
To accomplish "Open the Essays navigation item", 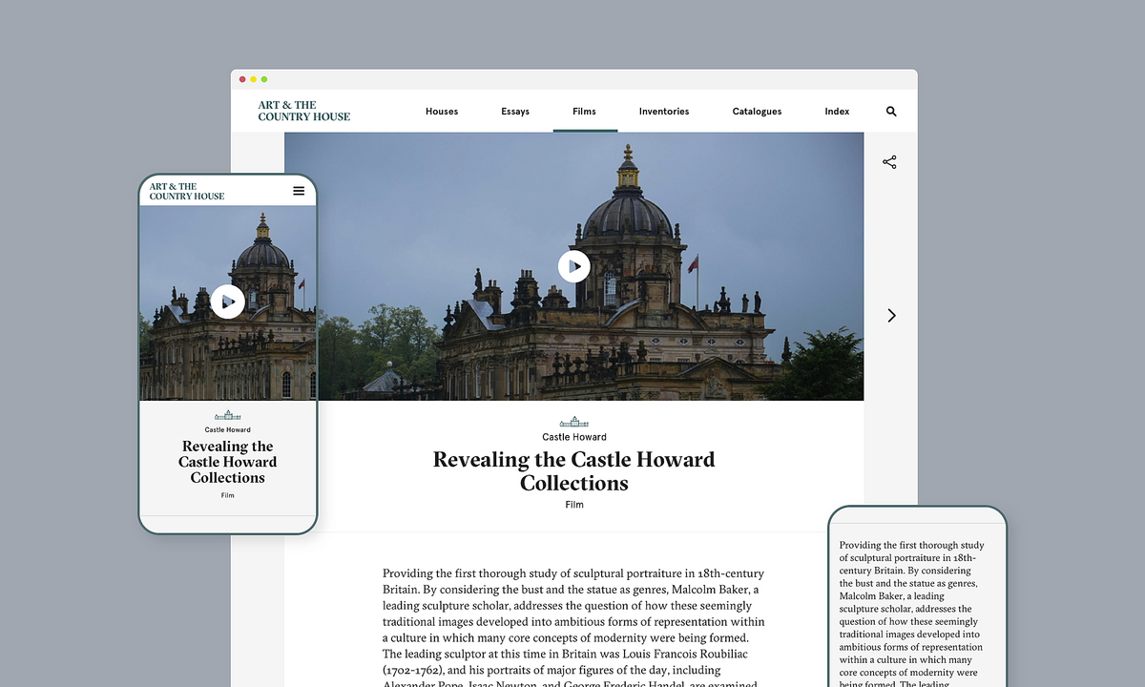I will point(515,112).
